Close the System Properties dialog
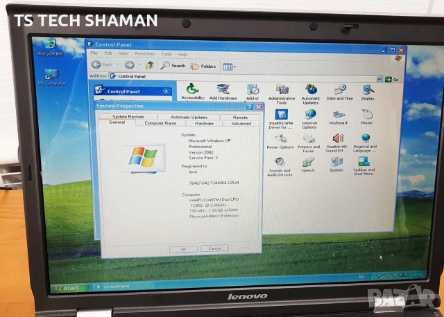 pyautogui.click(x=259, y=107)
